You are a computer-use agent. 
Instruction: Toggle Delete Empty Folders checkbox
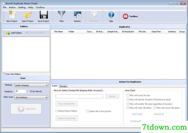(x=57, y=111)
